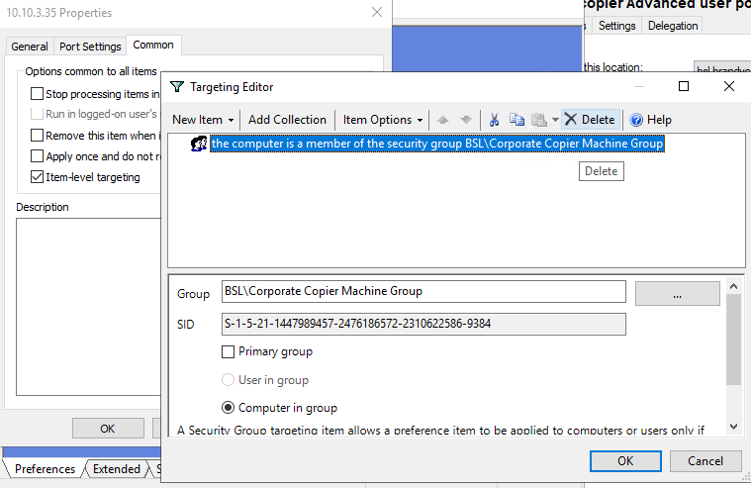
Task: Toggle Remove this item when checkbox
Action: click(x=37, y=136)
